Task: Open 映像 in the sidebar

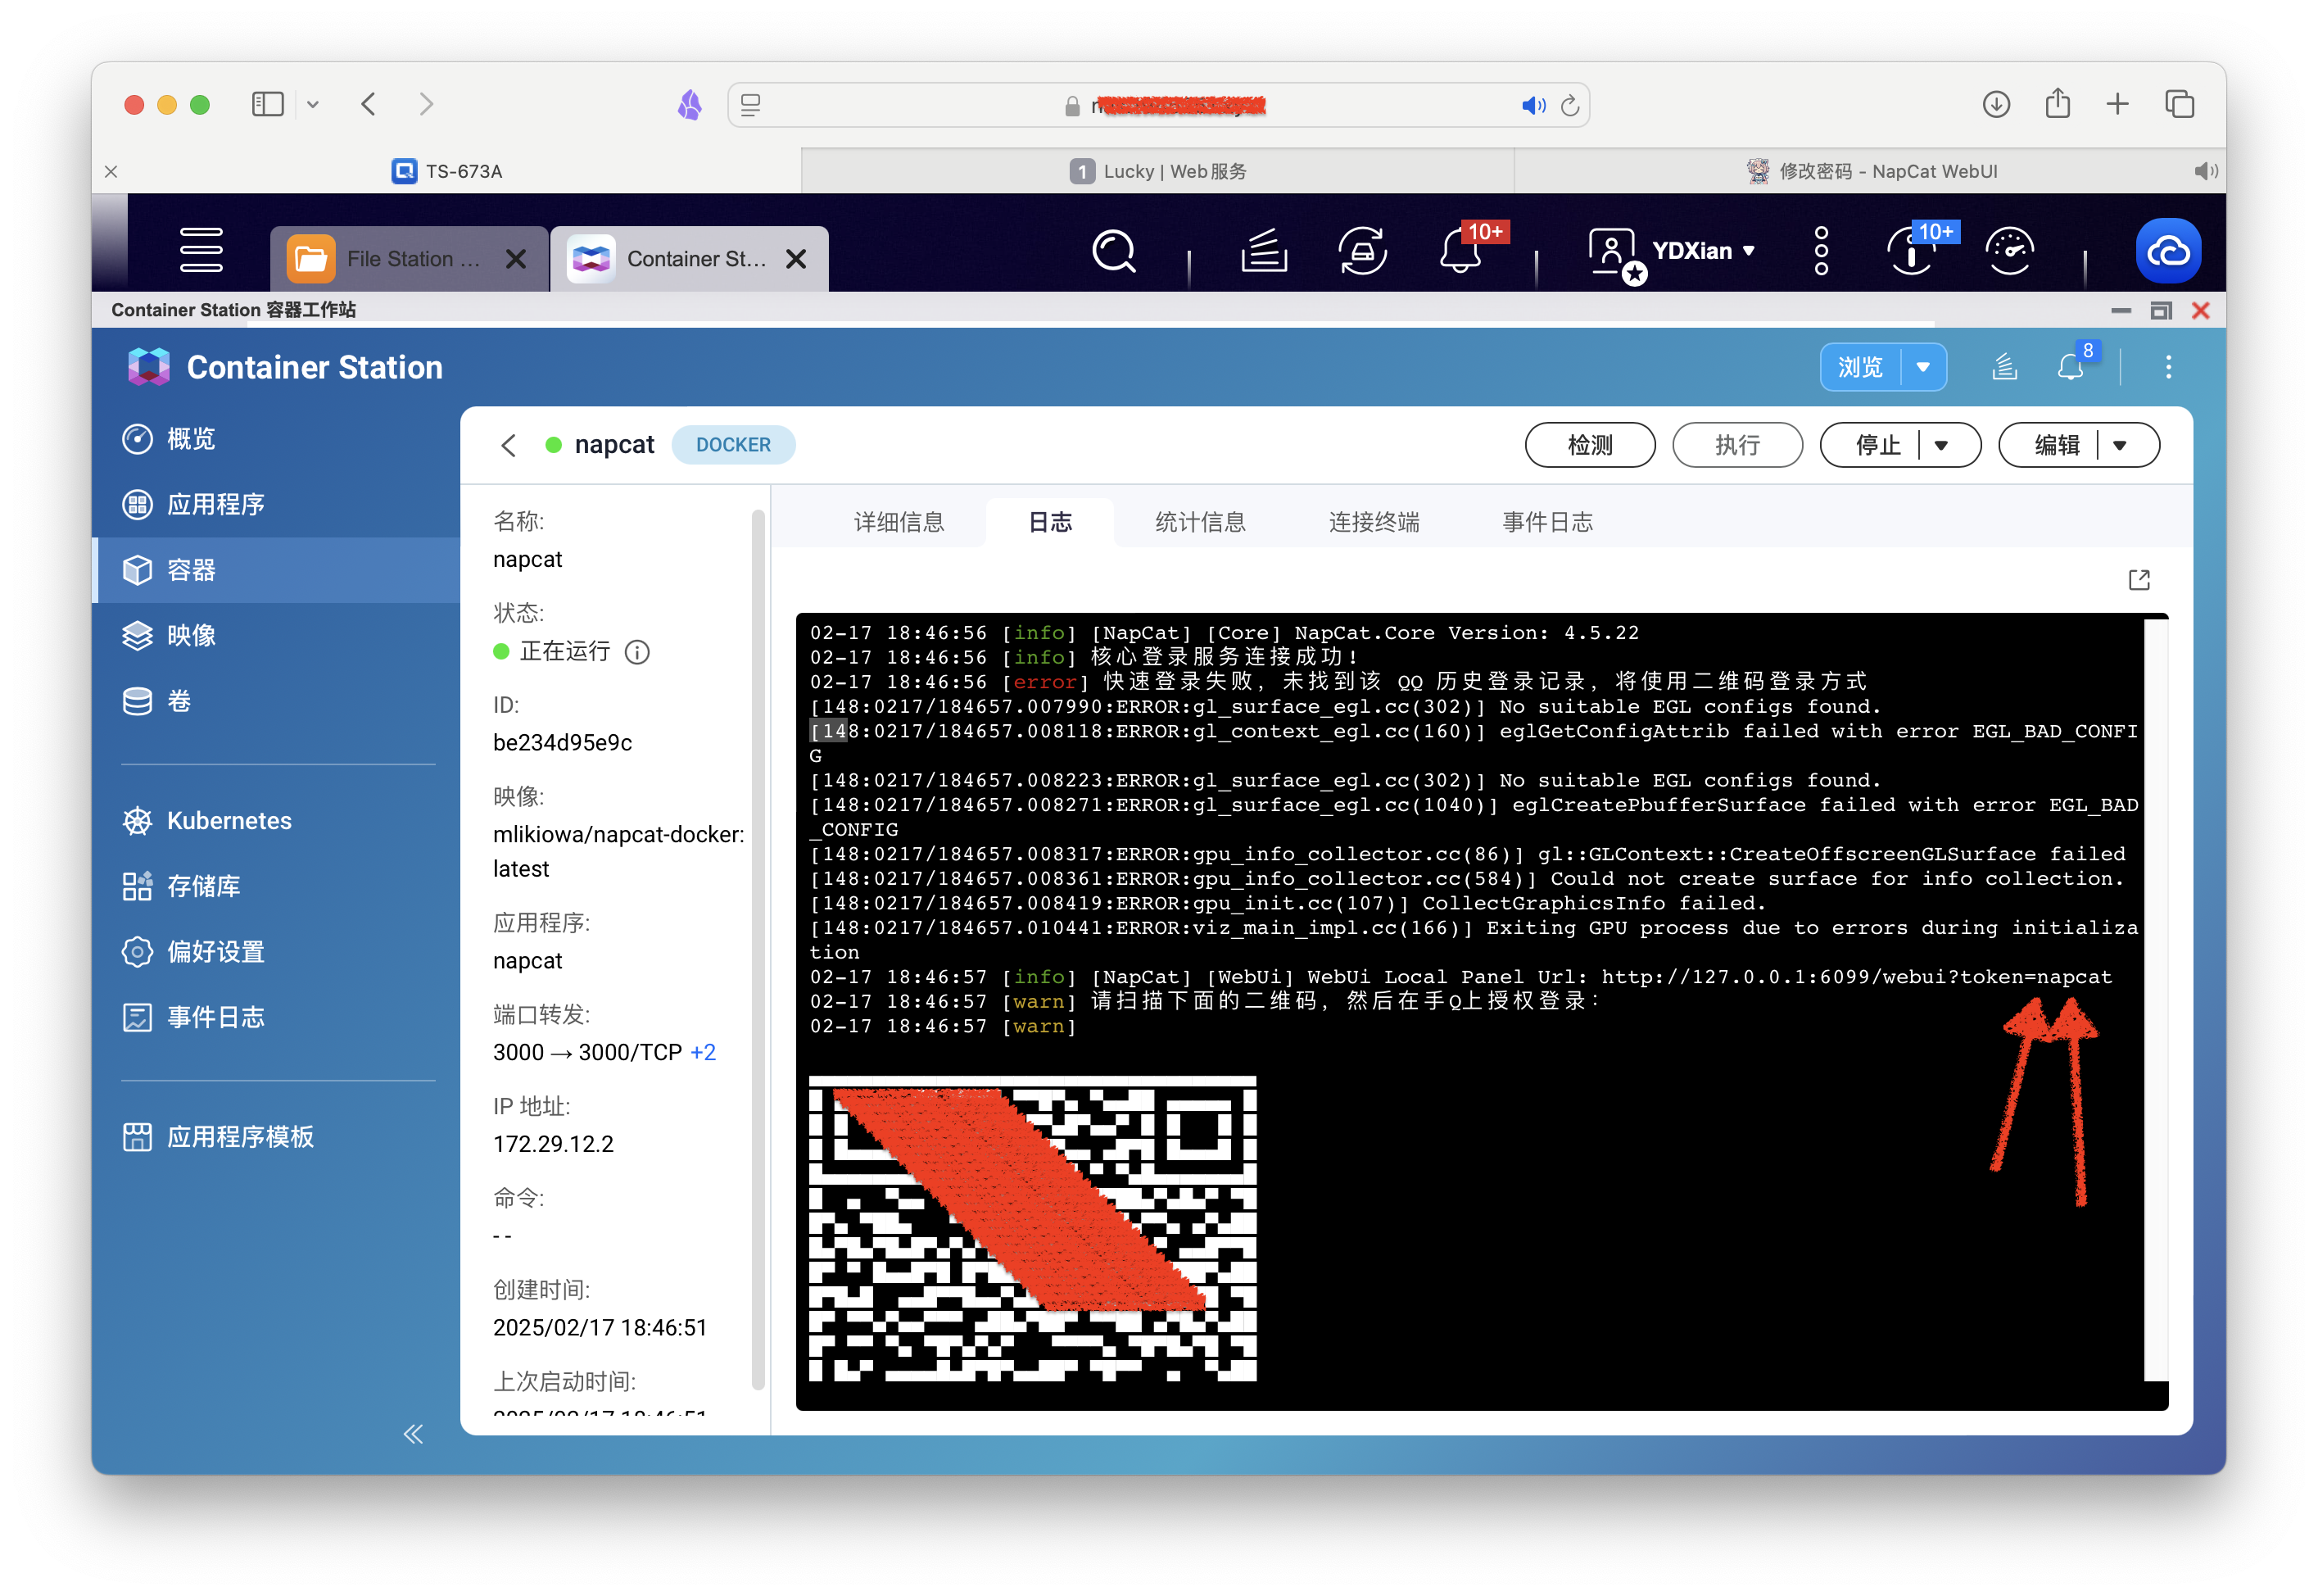Action: coord(276,636)
